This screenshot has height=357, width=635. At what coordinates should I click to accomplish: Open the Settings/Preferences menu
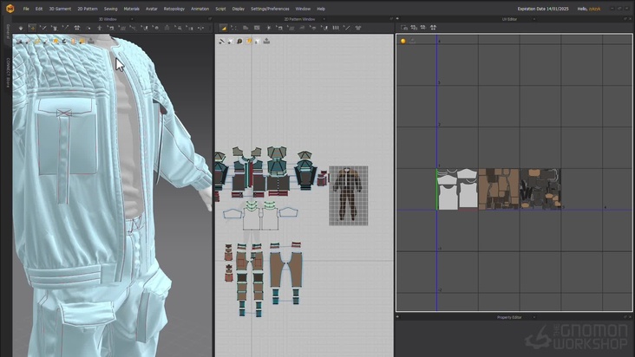click(x=270, y=9)
